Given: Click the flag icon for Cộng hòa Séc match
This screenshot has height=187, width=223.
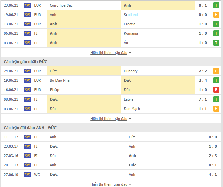Looking at the screenshot, I should (27, 5).
